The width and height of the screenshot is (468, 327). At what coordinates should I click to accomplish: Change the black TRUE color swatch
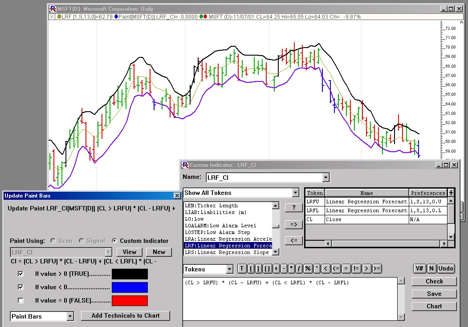pyautogui.click(x=130, y=274)
